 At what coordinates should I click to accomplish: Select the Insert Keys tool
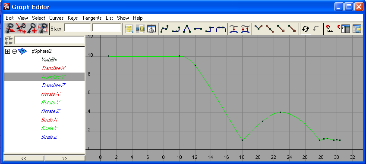[x=21, y=29]
